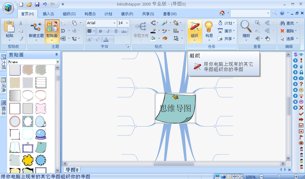Select the pan hand tool in View group
This screenshot has width=305, height=179.
point(268,39)
